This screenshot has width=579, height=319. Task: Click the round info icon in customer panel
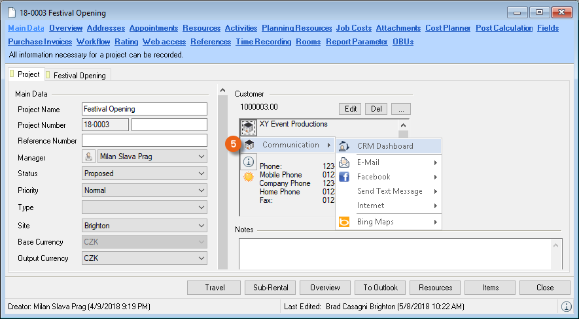click(249, 162)
